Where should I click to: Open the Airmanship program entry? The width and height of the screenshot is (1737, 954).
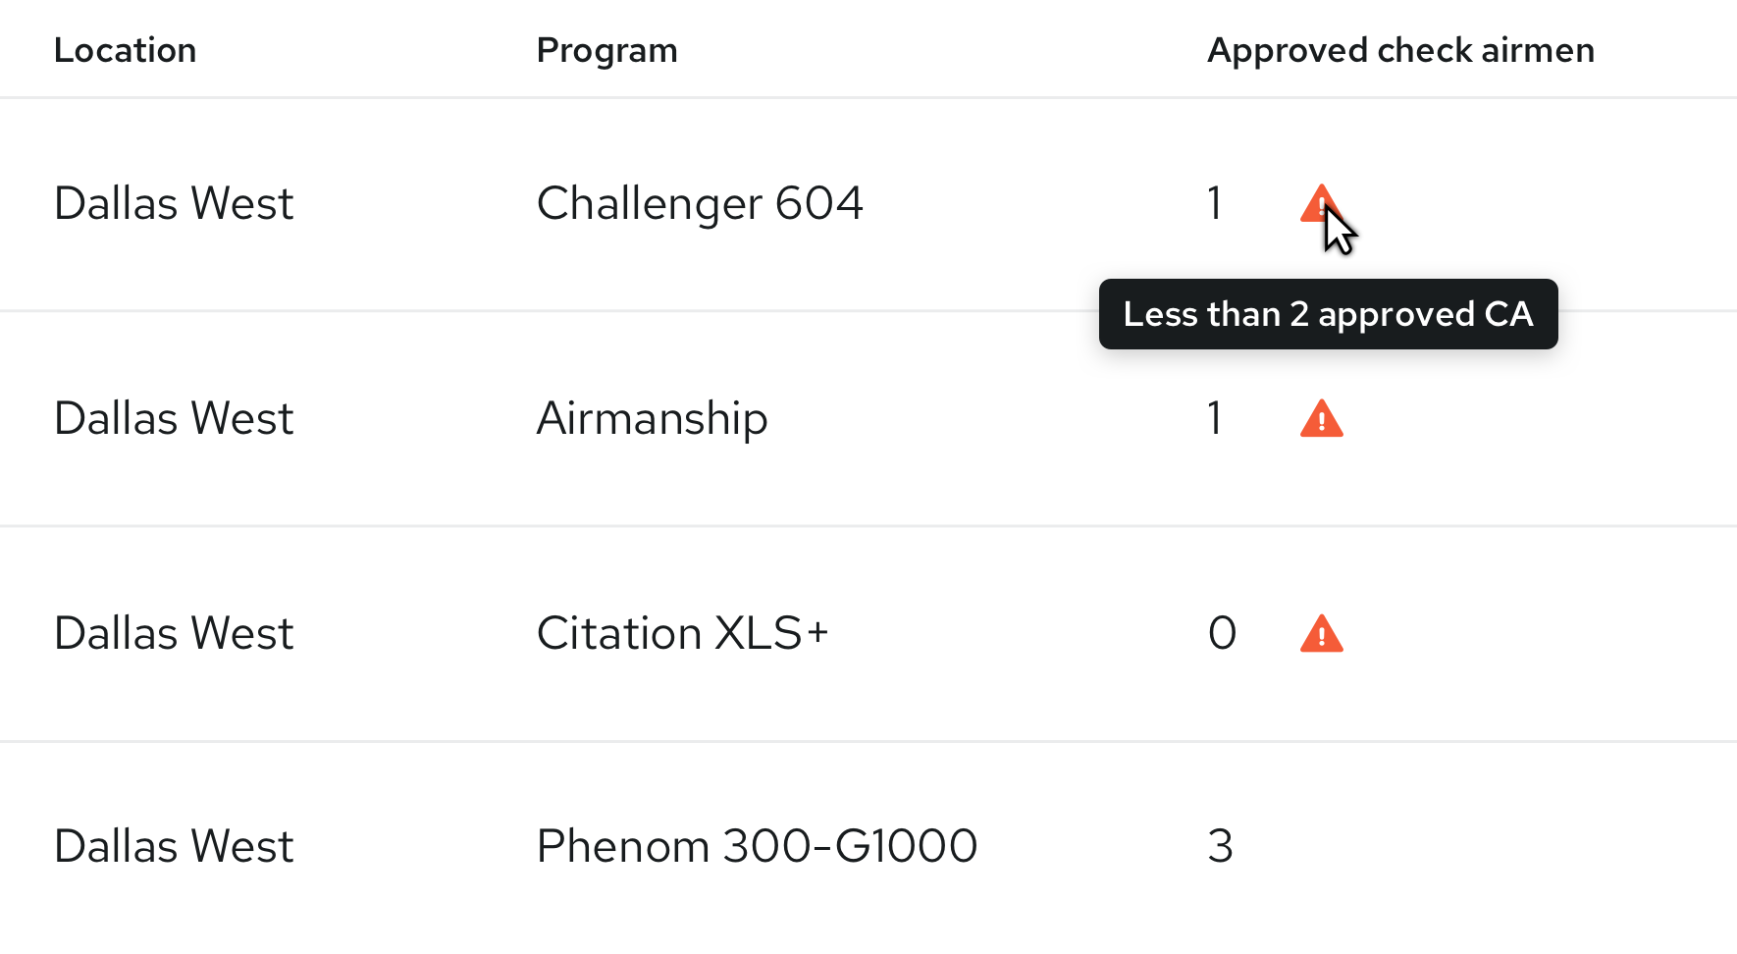click(x=652, y=419)
